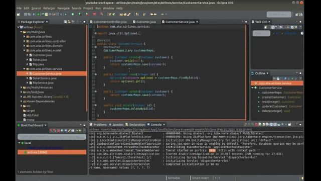The image size is (321, 181).
Task: Click the All link in Task List
Action: (x=277, y=33)
